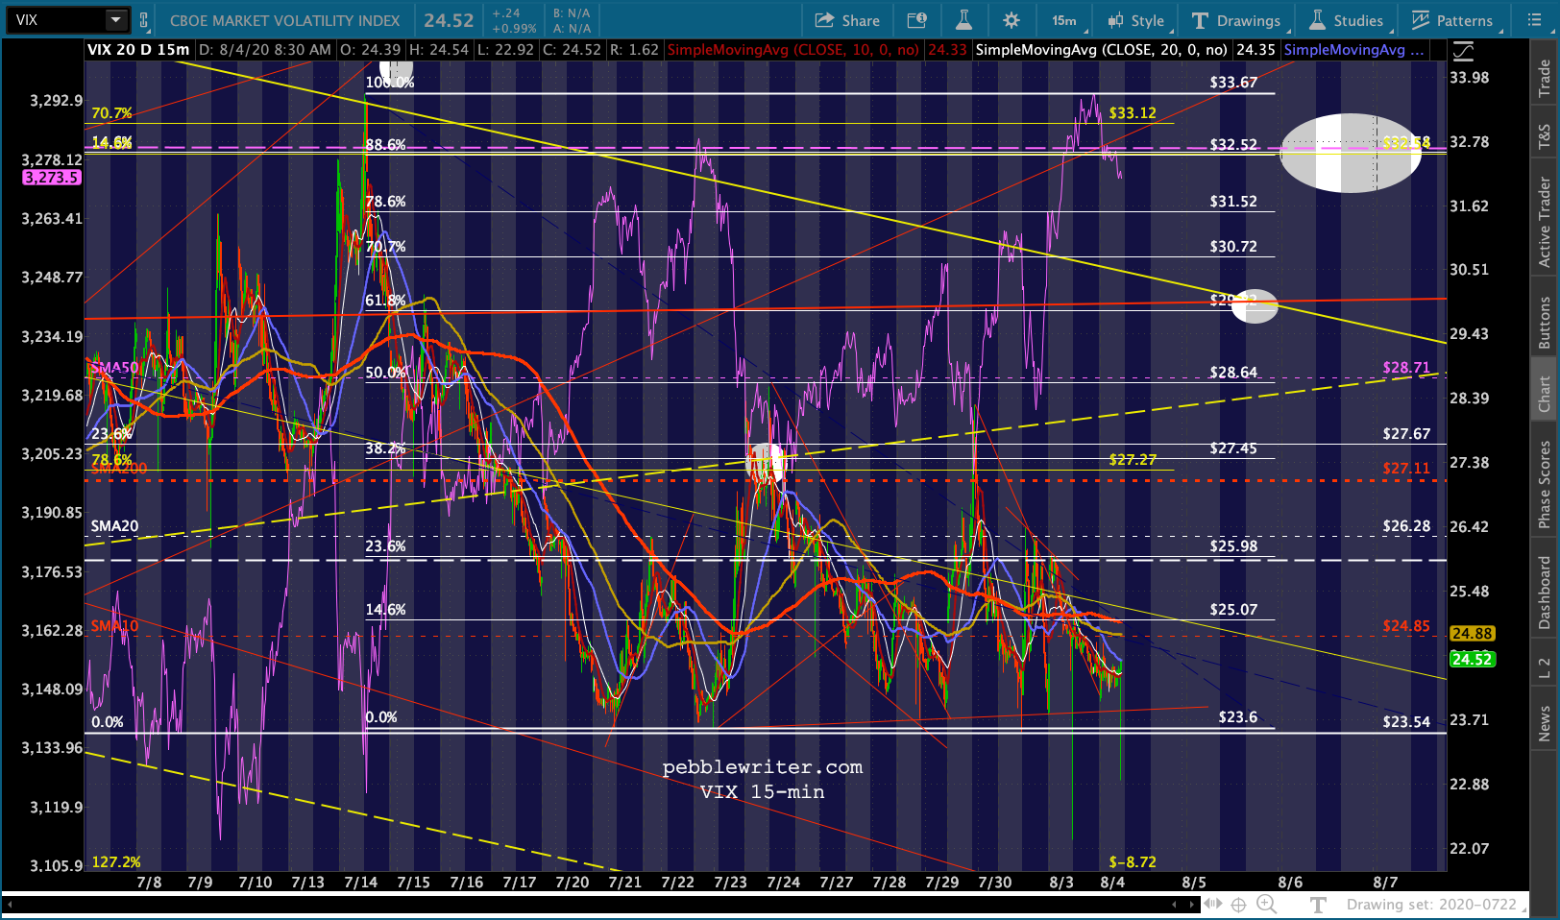Click the zoom magnifier icon
1560x920 pixels.
point(1267,905)
